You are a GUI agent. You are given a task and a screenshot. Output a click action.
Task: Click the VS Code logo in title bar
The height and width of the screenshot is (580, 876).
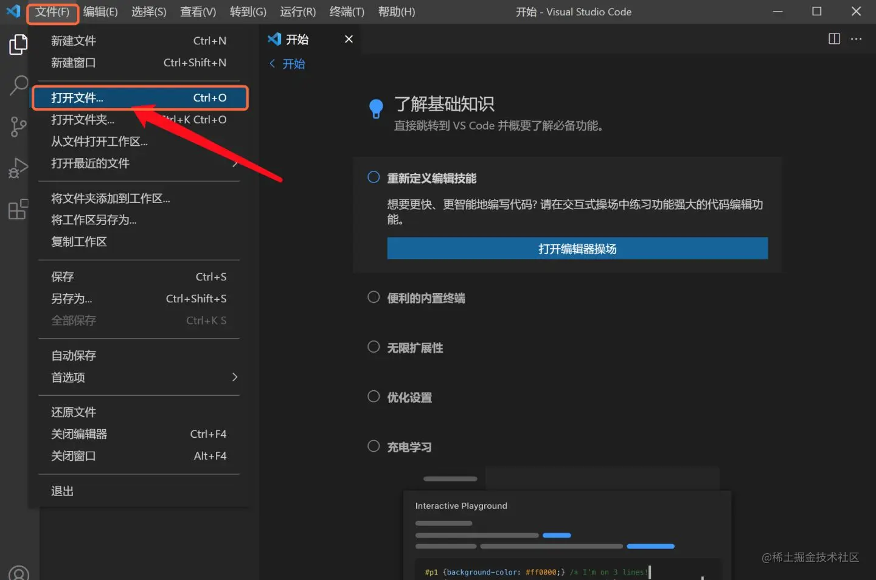(x=13, y=12)
